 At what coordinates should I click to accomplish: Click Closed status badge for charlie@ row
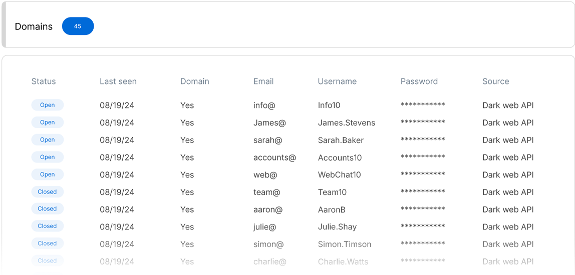(48, 261)
